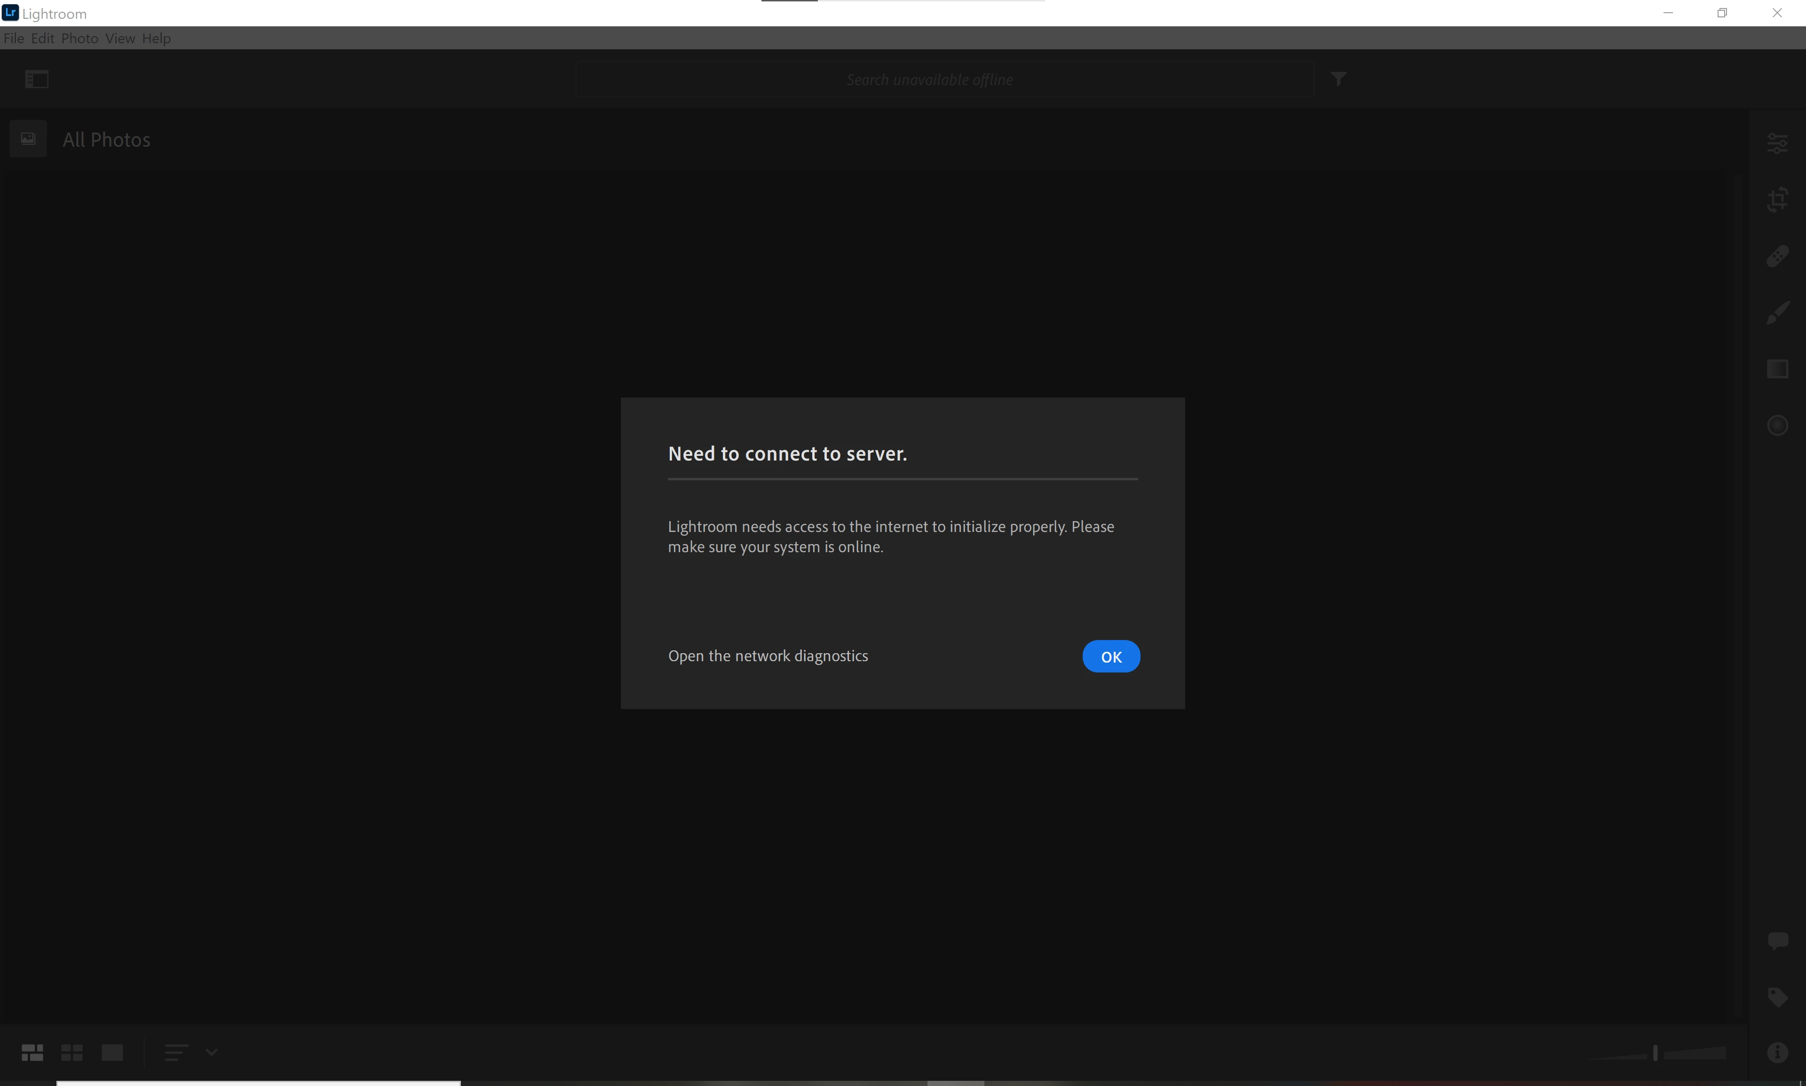Viewport: 1806px width, 1086px height.
Task: Open the Edit sliders panel icon
Action: [1777, 143]
